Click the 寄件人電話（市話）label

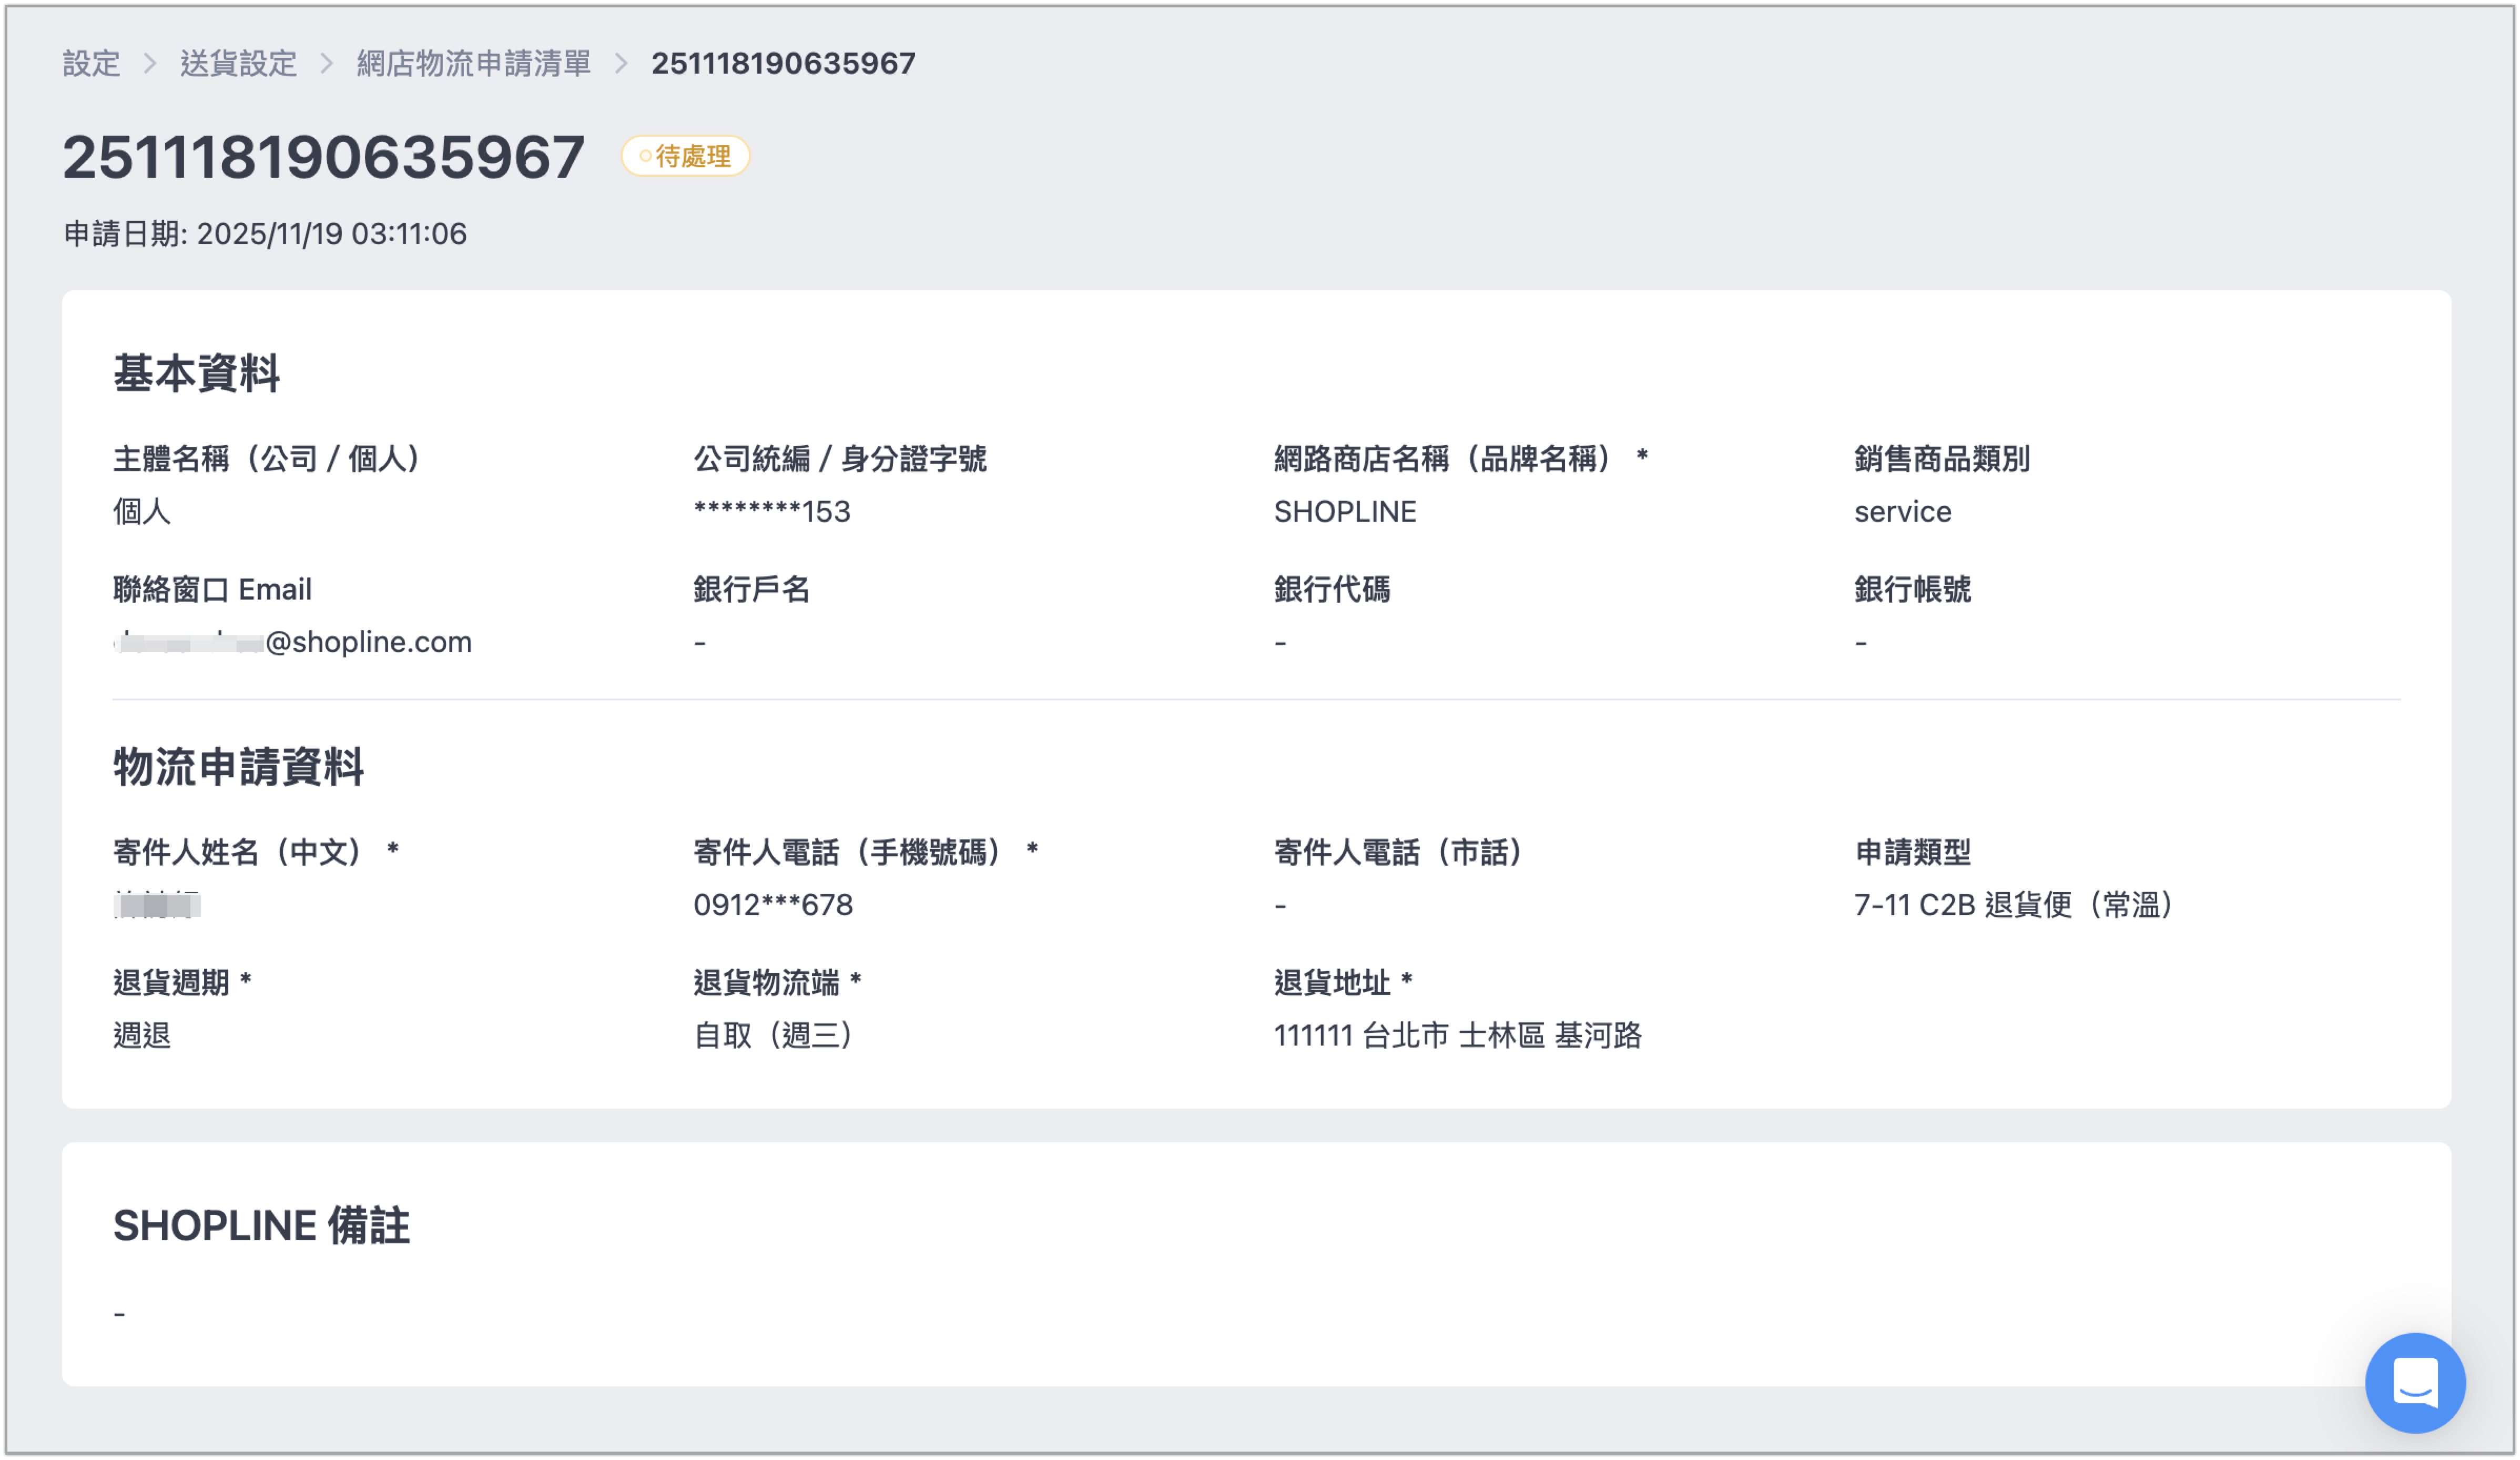(1398, 853)
